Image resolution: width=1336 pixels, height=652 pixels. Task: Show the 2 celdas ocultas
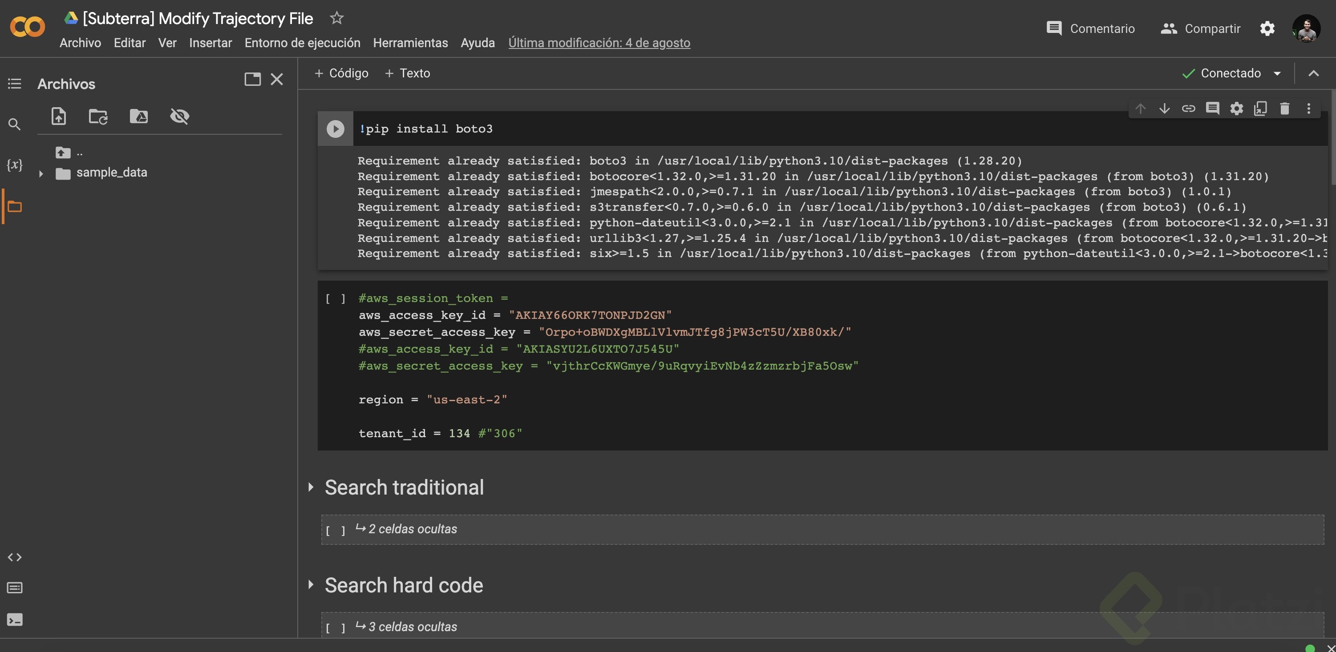[x=412, y=529]
